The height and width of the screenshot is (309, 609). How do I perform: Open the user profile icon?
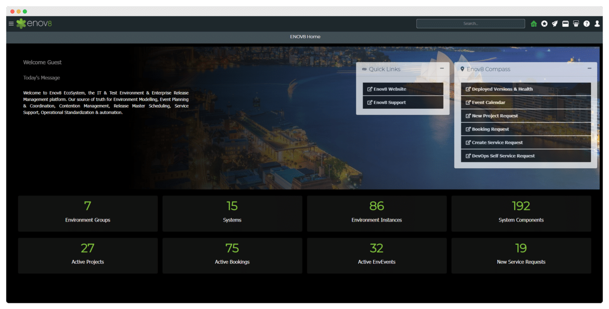(597, 23)
